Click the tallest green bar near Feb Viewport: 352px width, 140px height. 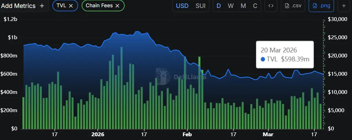(x=199, y=93)
